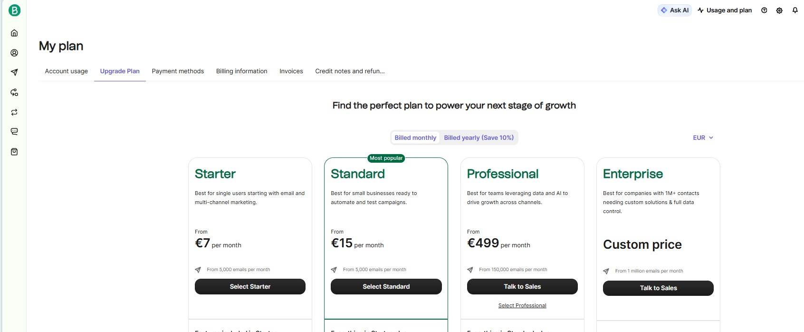
Task: Open the notifications bell
Action: click(x=795, y=10)
